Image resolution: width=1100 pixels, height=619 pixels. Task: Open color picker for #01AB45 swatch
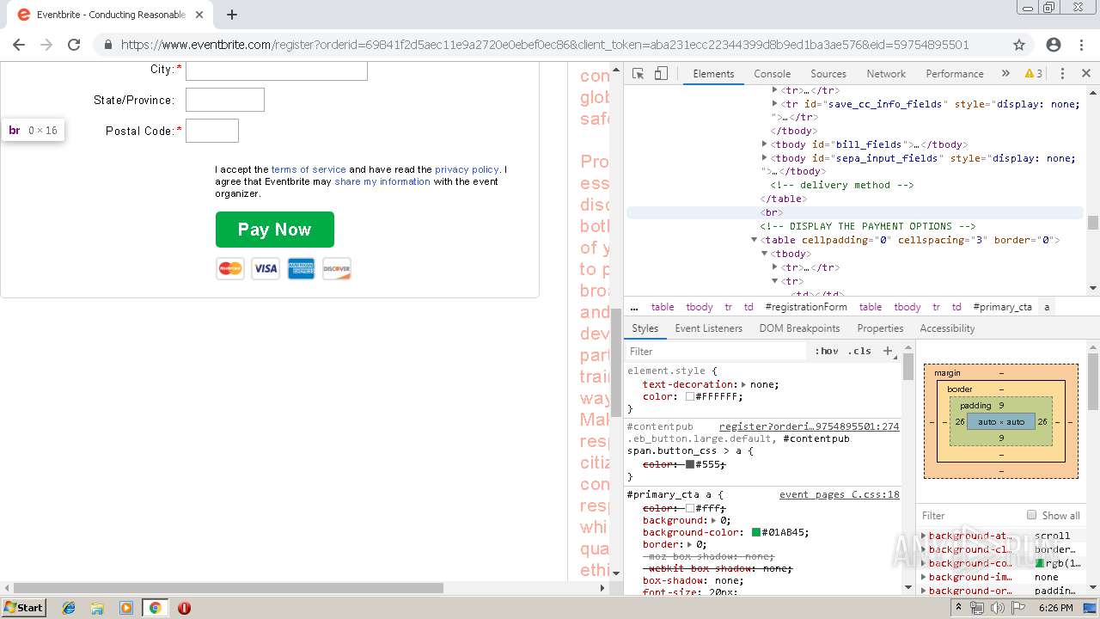click(756, 532)
